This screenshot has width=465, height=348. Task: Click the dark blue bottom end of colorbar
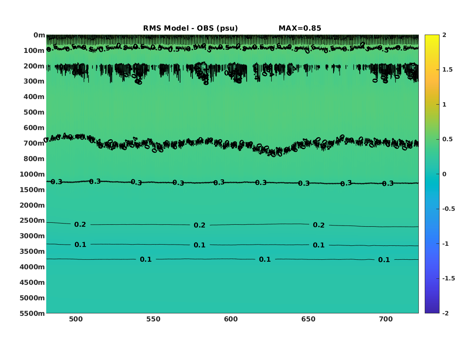[432, 311]
